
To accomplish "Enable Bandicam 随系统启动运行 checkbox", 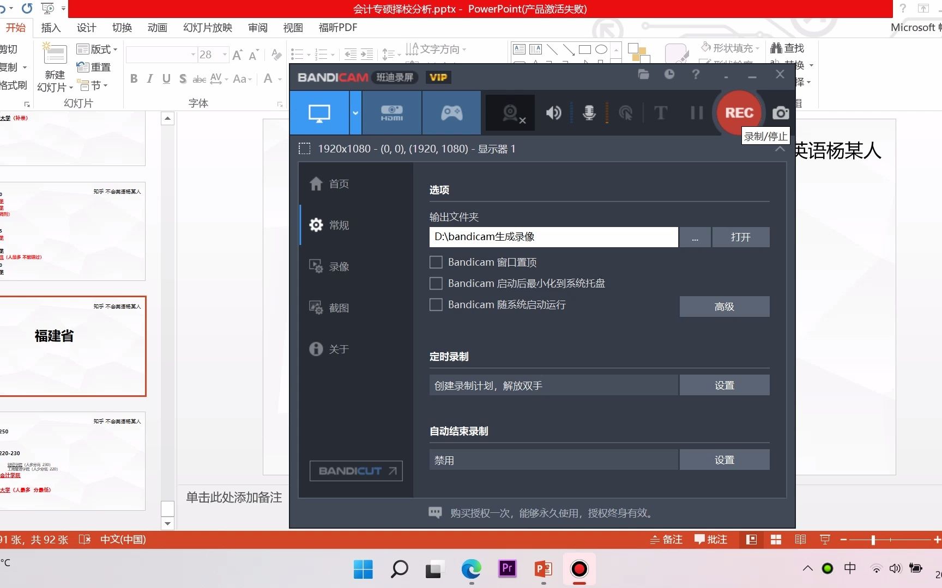I will pos(436,305).
